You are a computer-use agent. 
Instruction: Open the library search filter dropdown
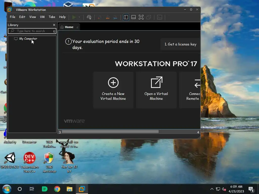click(x=54, y=31)
